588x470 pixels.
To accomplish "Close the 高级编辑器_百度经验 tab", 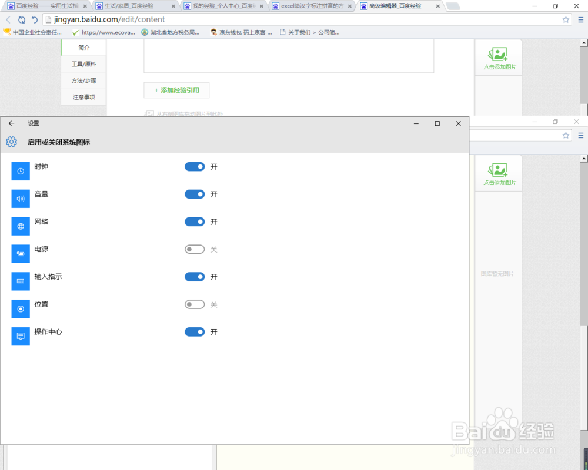I will pyautogui.click(x=437, y=6).
